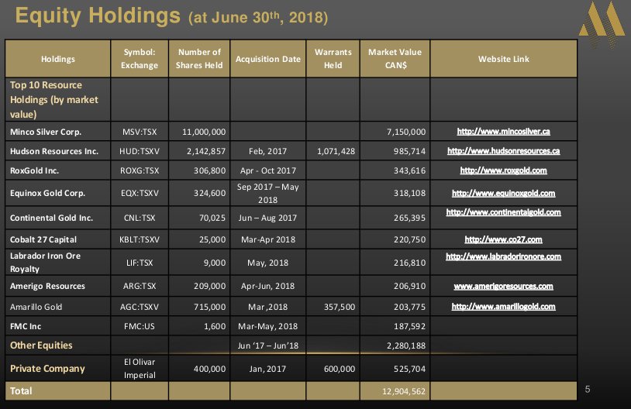The height and width of the screenshot is (409, 631).
Task: Click the Holdings column header
Action: coord(58,59)
